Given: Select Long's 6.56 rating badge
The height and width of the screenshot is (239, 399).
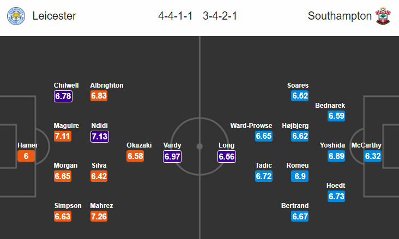Looking at the screenshot, I should point(227,156).
